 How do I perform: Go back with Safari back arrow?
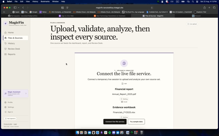[x=23, y=8]
